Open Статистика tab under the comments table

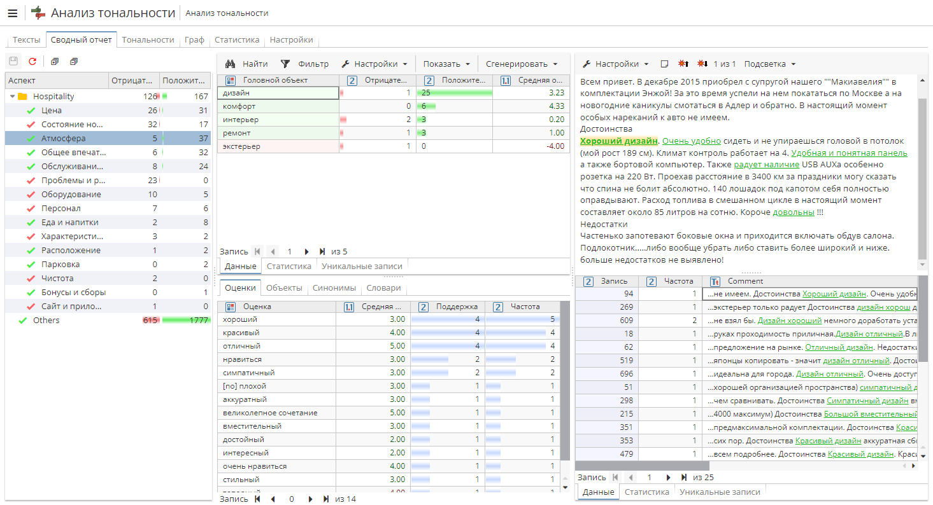coord(646,492)
